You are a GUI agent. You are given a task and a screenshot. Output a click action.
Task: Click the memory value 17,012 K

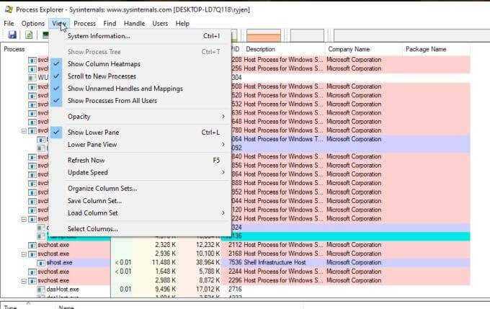pos(208,289)
